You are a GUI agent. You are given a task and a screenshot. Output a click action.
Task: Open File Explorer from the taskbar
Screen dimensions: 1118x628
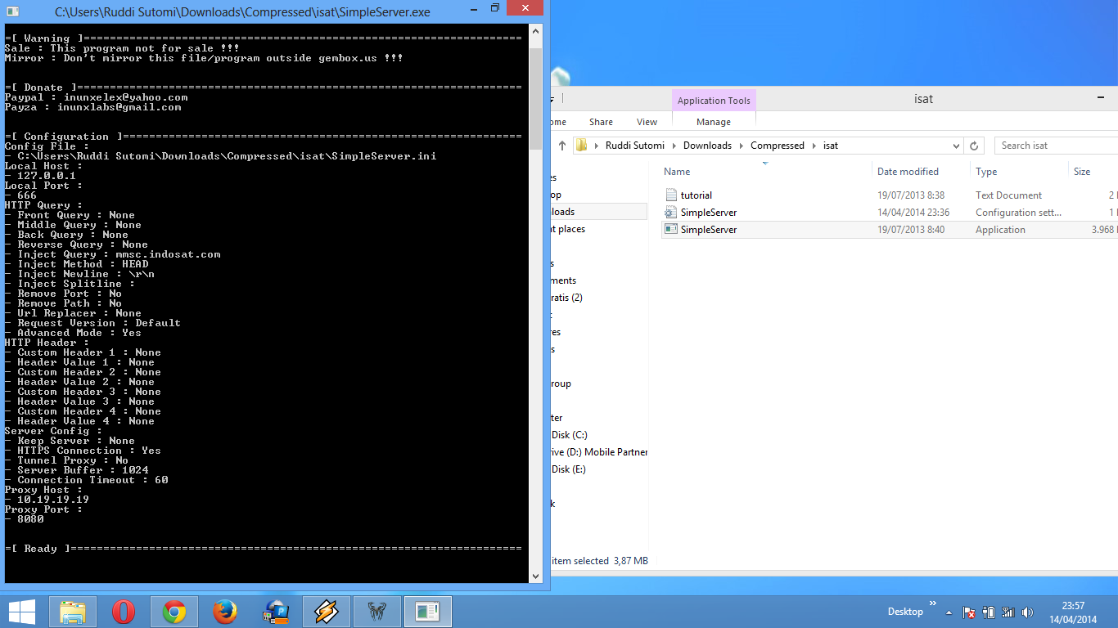[73, 612]
